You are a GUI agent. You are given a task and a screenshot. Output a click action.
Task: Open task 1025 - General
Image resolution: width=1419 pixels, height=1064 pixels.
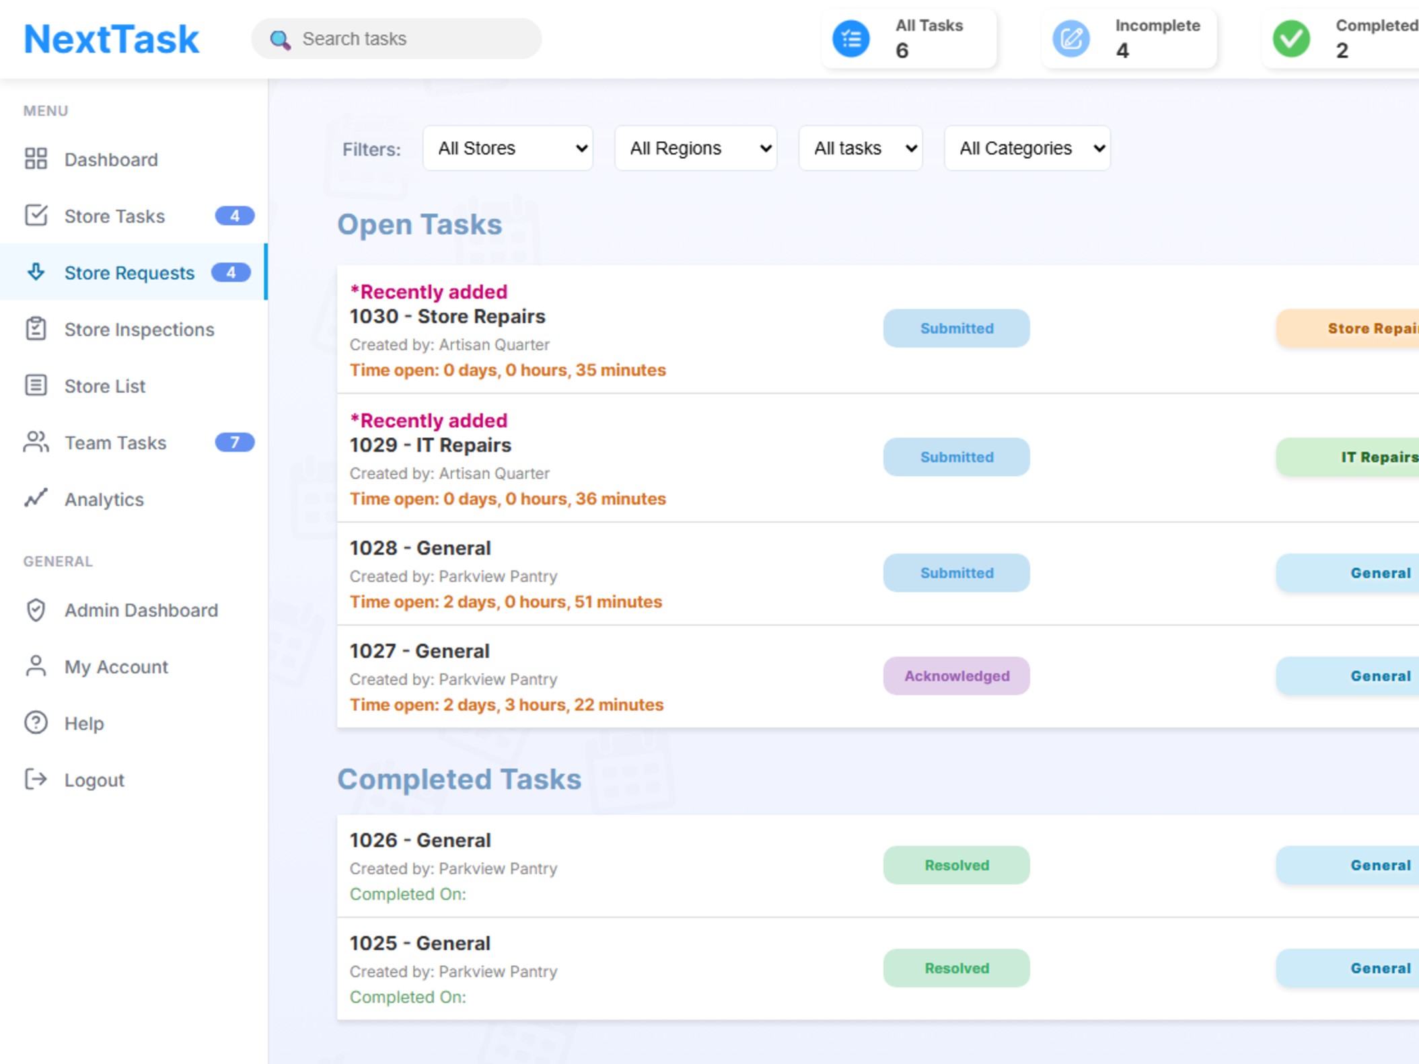(x=420, y=943)
